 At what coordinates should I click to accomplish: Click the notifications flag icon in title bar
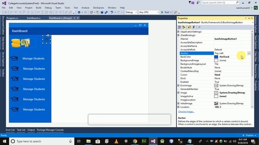pyautogui.click(x=191, y=3)
